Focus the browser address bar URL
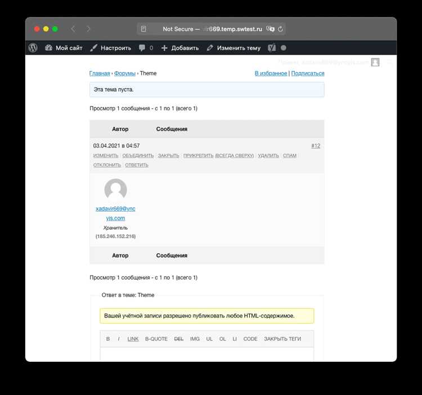 click(x=212, y=29)
